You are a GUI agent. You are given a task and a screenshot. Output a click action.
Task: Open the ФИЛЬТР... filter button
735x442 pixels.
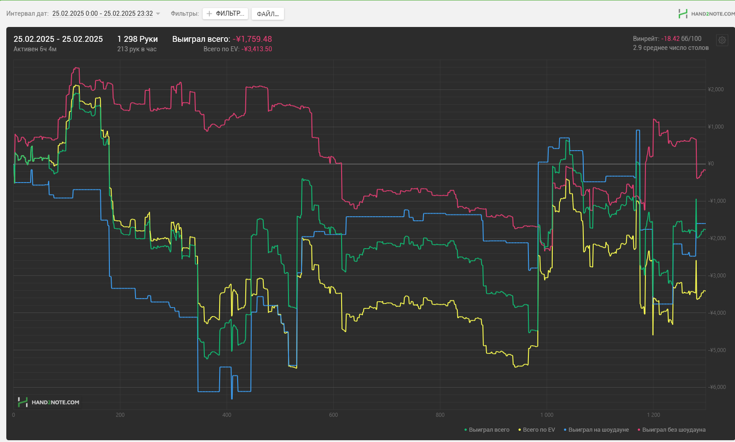tap(225, 14)
